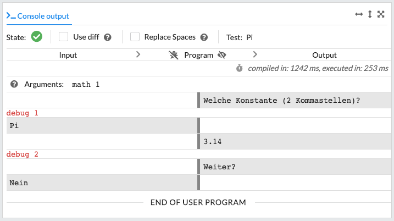Click the chevron before the Output header
Image resolution: width=394 pixels, height=221 pixels.
(x=255, y=54)
